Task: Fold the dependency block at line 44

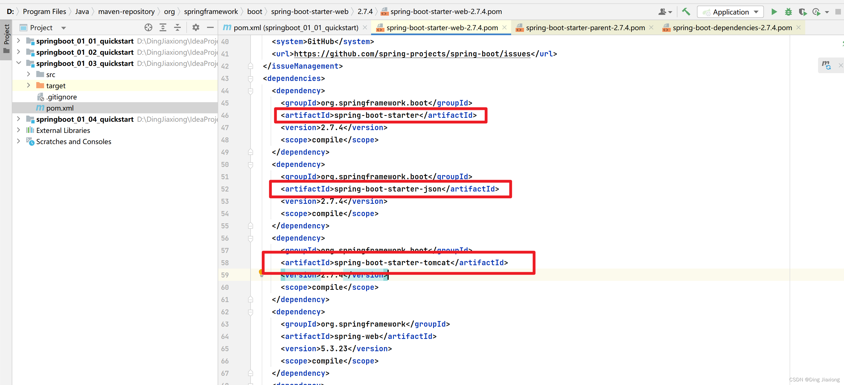Action: [251, 91]
